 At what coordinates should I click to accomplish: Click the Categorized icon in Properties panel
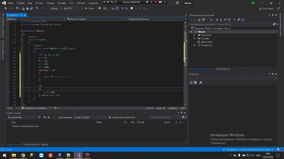(x=191, y=83)
